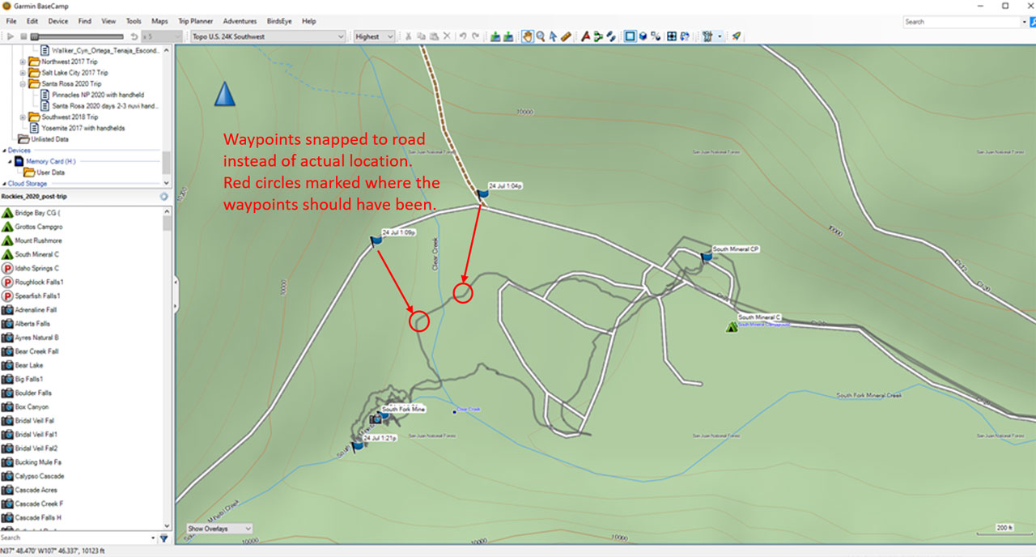The image size is (1036, 557).
Task: Open the BirdsEye menu
Action: coord(279,21)
